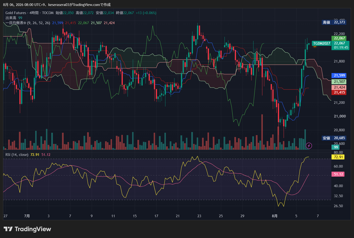Click the 32.50 RSI axis tick
This screenshot has width=354, height=238.
(x=339, y=196)
